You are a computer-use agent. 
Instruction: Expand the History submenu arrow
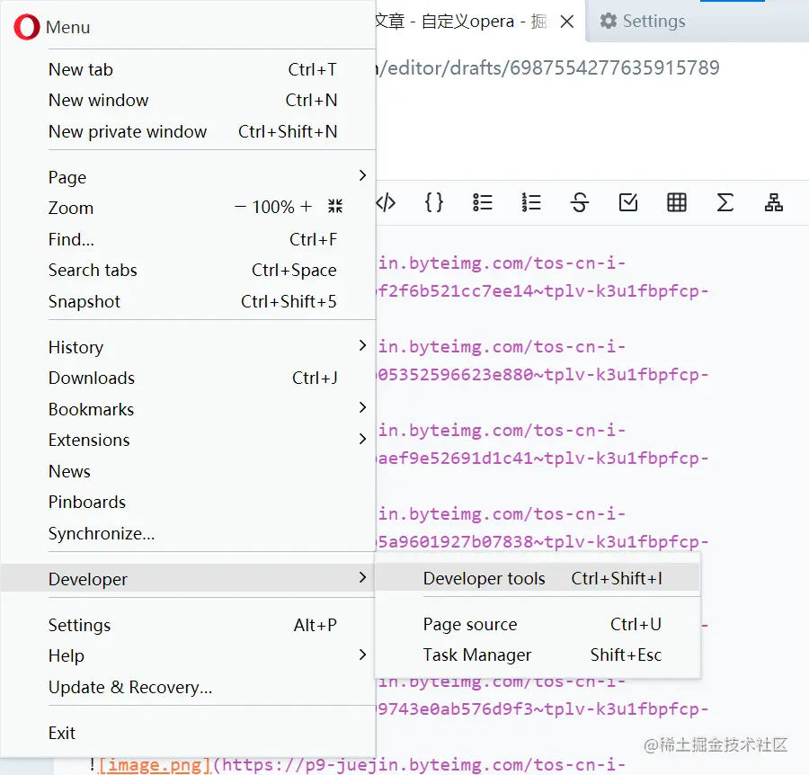pos(363,346)
